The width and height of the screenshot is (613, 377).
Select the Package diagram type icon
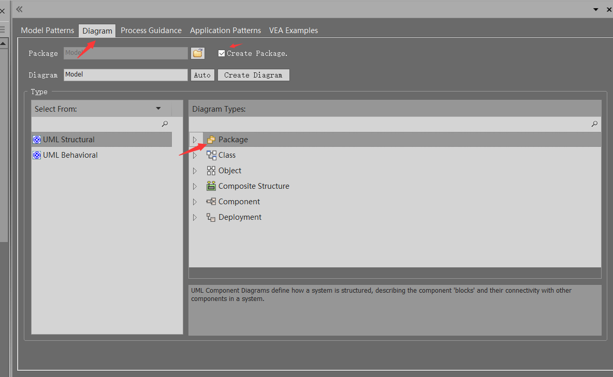tap(211, 139)
